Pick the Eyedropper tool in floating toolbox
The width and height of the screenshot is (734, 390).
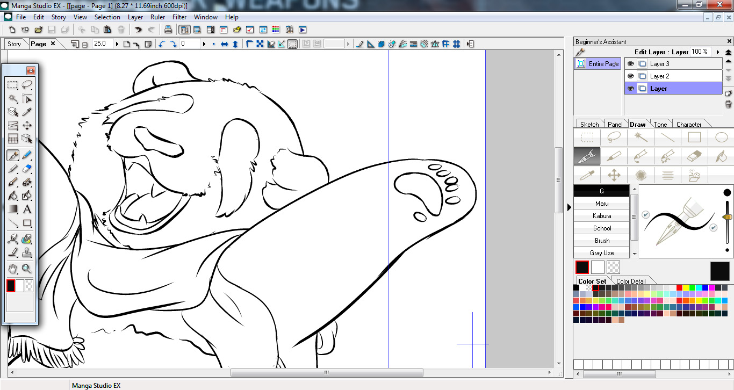point(27,112)
